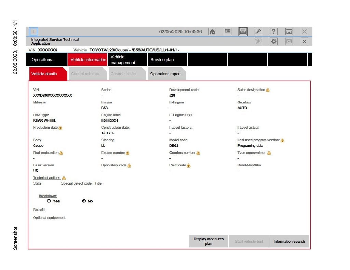Go to the home screen icon
Image resolution: width=350 pixels, height=270 pixels.
click(x=212, y=32)
